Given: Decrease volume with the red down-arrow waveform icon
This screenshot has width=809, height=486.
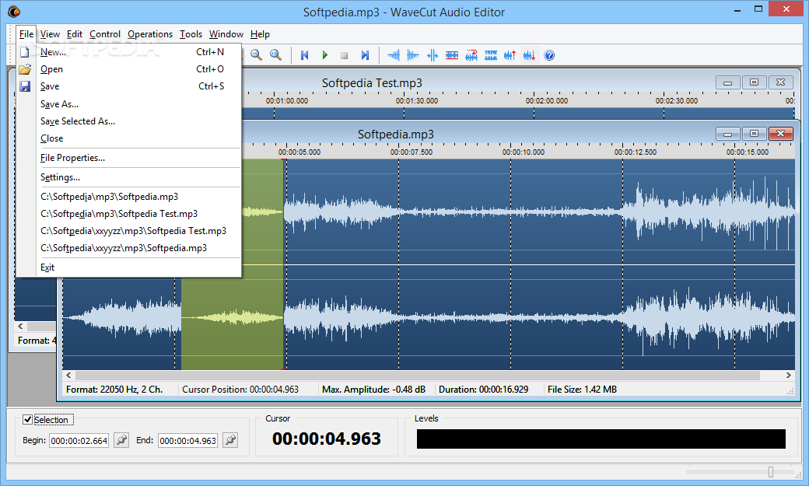Looking at the screenshot, I should tap(530, 55).
